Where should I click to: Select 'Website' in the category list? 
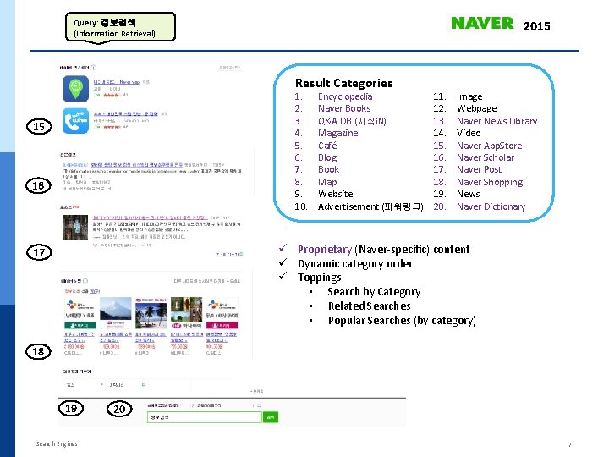point(336,194)
